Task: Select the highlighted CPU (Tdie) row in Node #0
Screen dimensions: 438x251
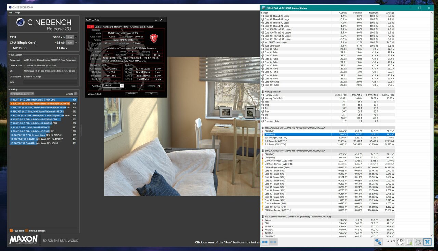Action: (x=328, y=134)
